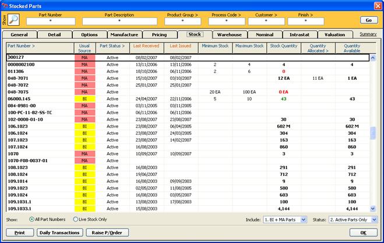Click green stock quantity 43

(284, 99)
